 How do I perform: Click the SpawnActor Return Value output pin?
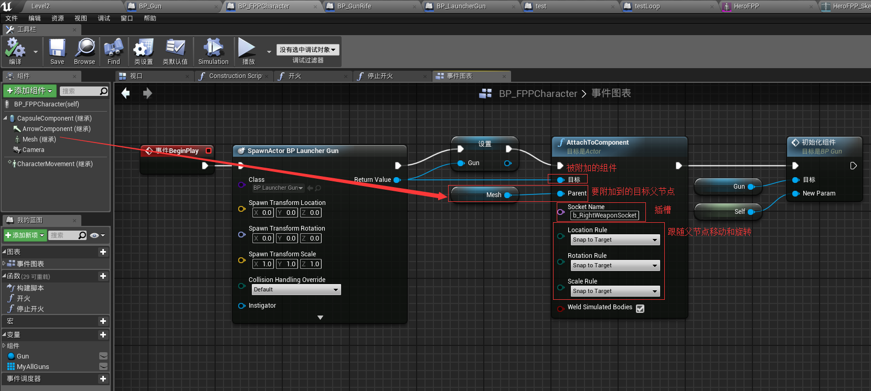[397, 180]
